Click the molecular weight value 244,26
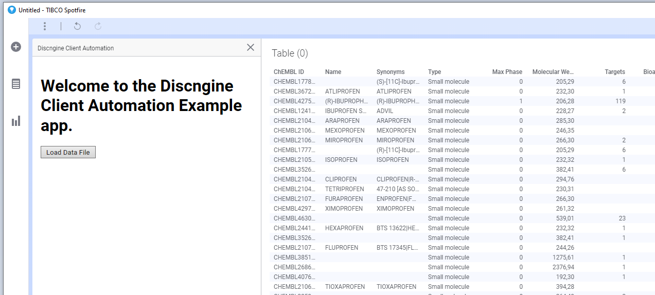Screen dimensions: 655x295 click(x=565, y=248)
